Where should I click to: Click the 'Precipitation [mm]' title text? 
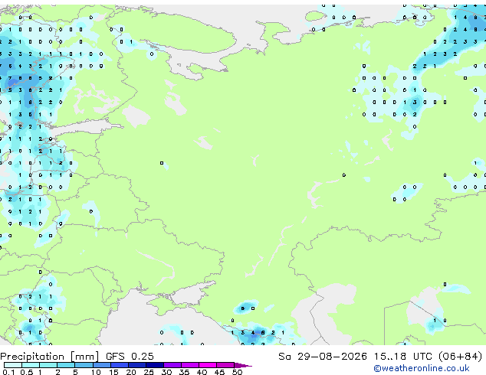point(50,357)
